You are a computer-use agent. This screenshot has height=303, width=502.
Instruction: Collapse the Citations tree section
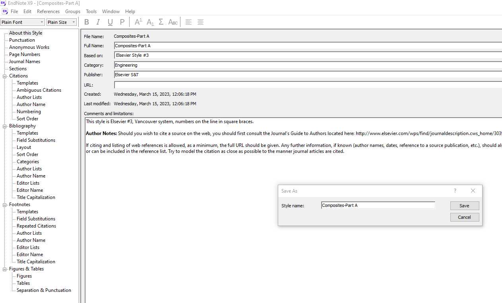(x=5, y=76)
